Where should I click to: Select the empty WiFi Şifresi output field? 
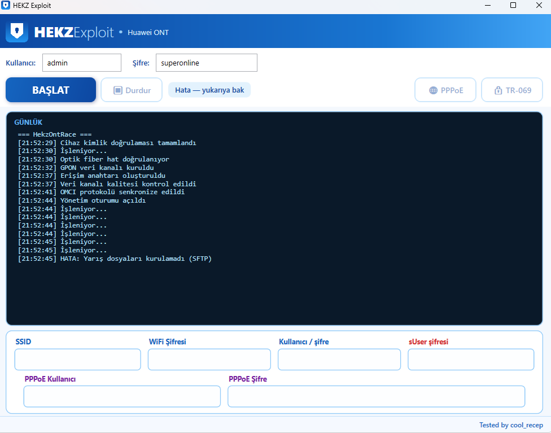pos(209,360)
